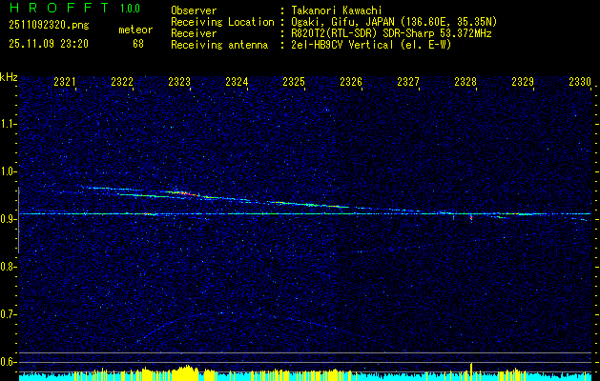600x381 pixels.
Task: Click the date stamp 25.11.09 23:20
Action: [49, 44]
